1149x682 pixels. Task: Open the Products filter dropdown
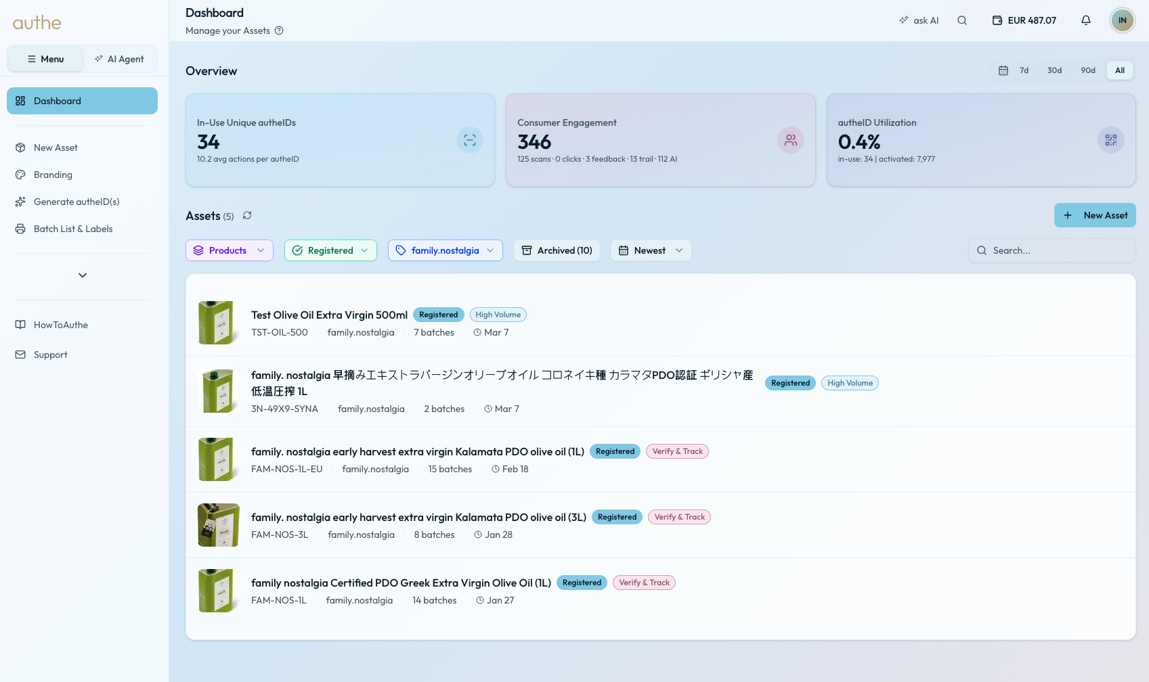(x=230, y=250)
